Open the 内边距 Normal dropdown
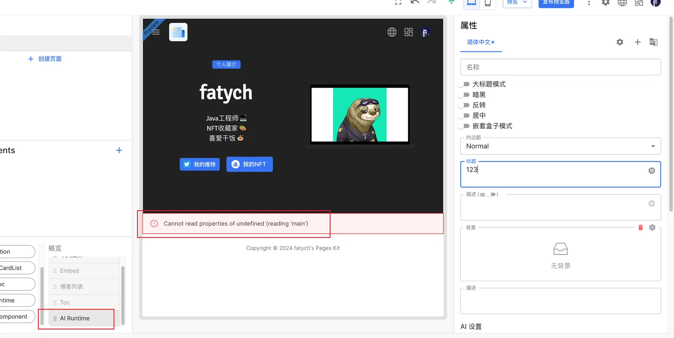This screenshot has width=674, height=338. (560, 146)
